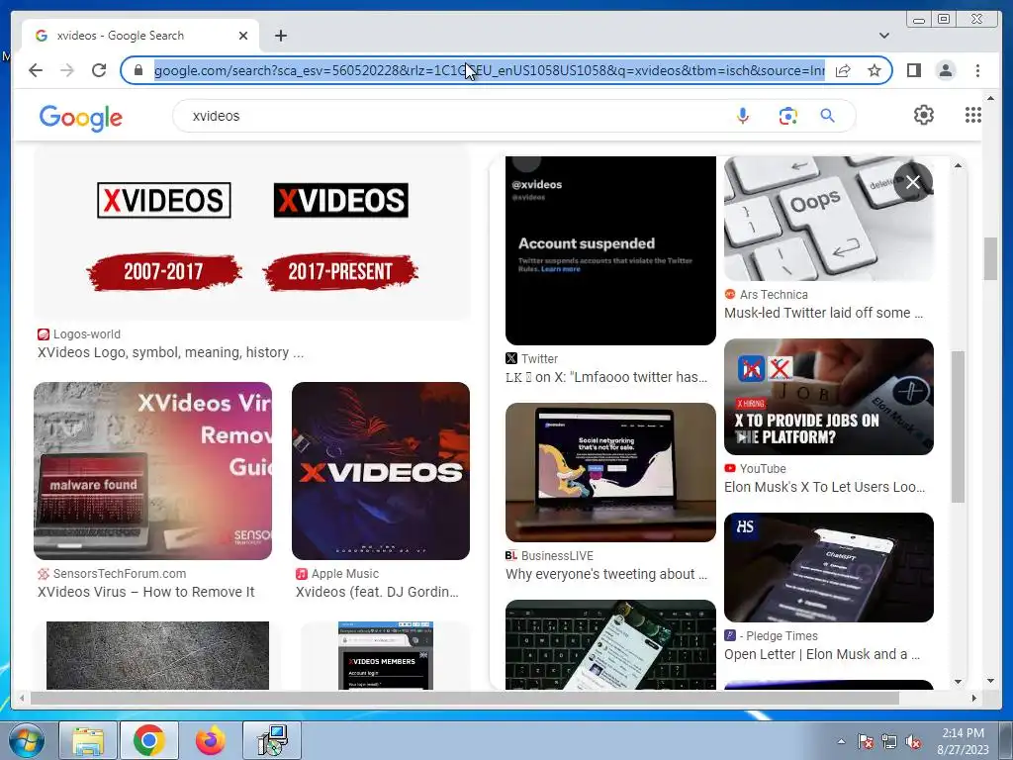Open Windows Explorer from the taskbar
This screenshot has height=760, width=1013.
88,740
